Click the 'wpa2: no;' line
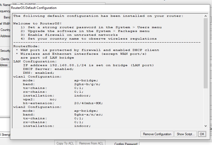This screenshot has height=145, width=212. [x=40, y=99]
